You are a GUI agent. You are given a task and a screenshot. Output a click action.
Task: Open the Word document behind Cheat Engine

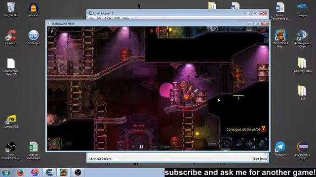(x=235, y=5)
